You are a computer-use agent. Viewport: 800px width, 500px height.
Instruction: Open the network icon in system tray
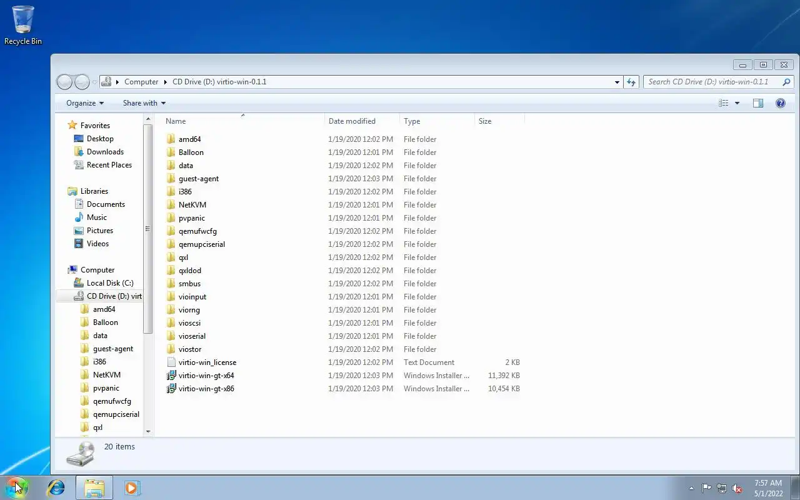coord(722,488)
